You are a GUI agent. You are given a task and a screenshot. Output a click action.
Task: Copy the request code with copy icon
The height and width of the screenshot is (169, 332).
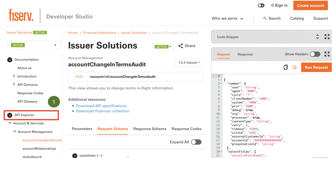(x=286, y=67)
